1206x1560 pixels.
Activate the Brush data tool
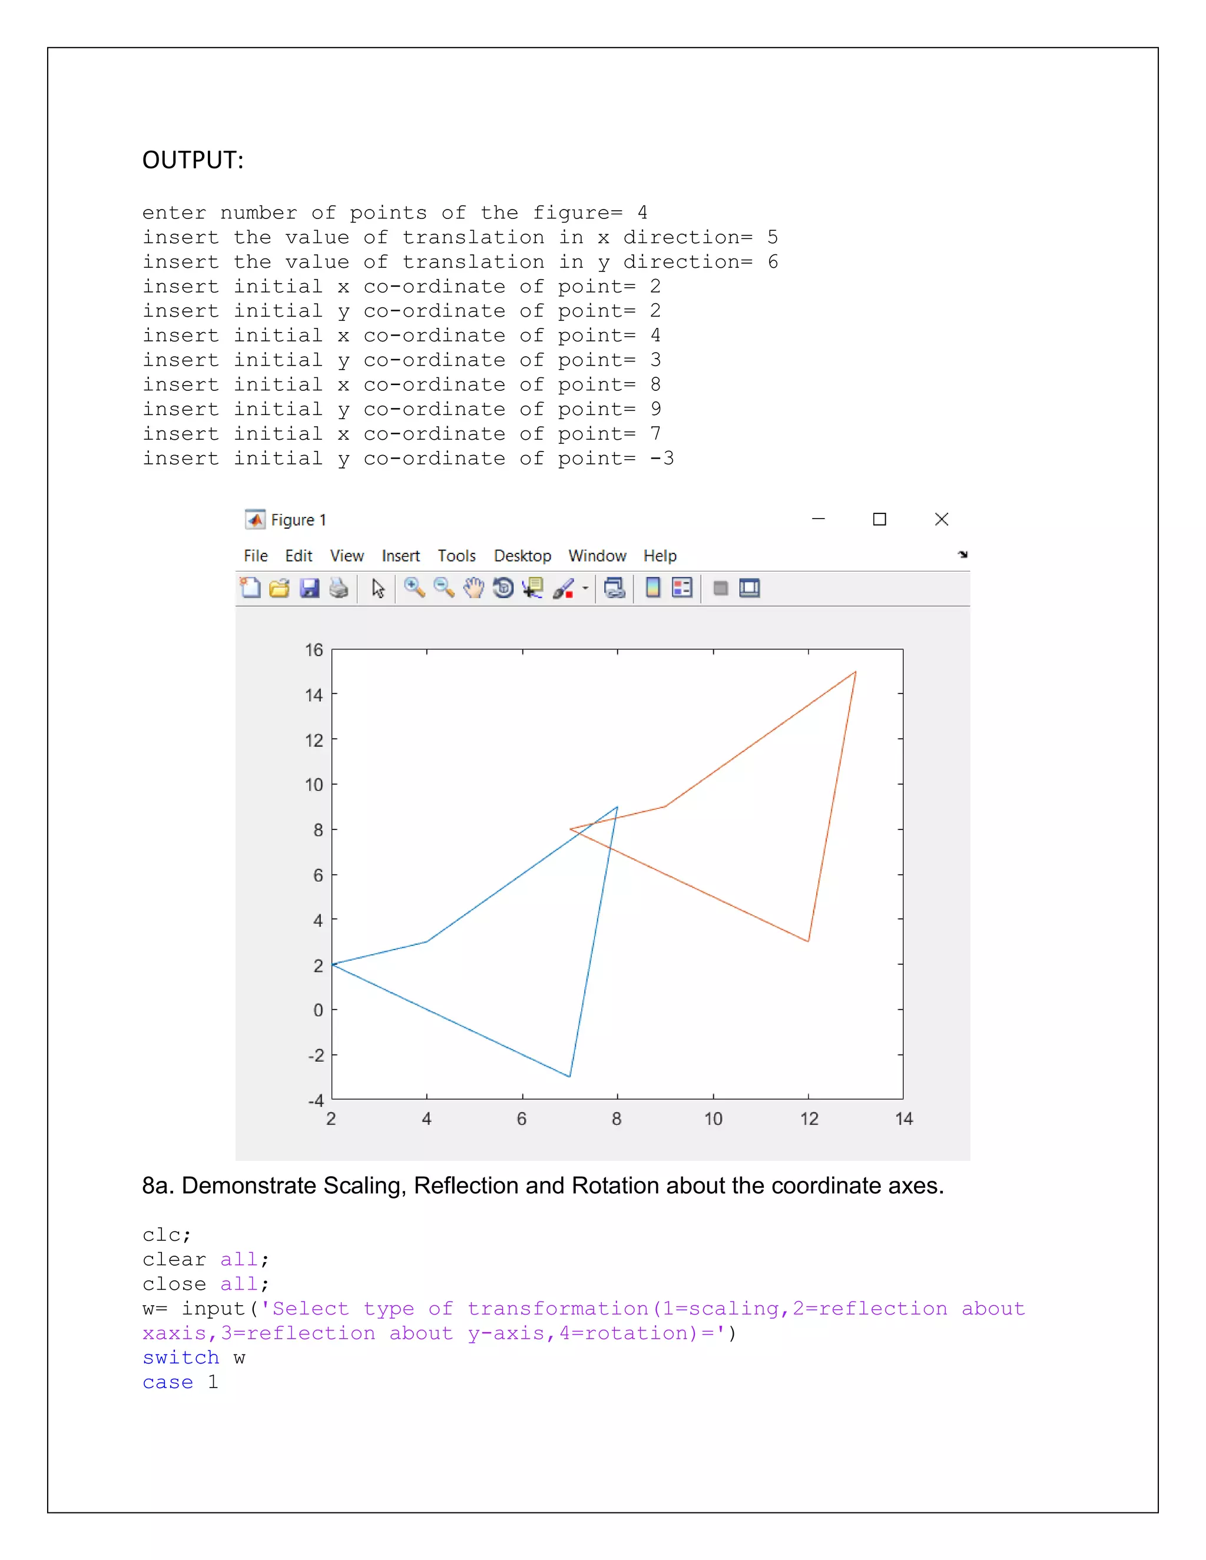pyautogui.click(x=564, y=588)
